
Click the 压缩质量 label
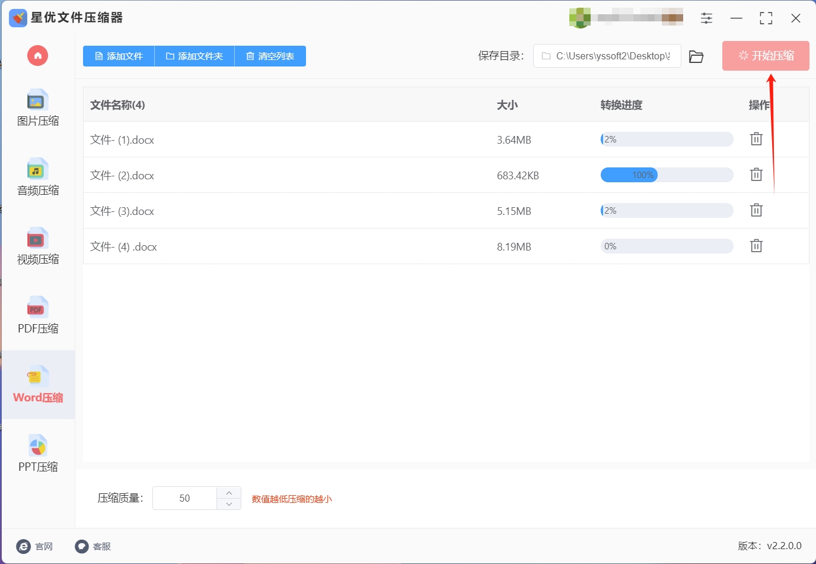[120, 498]
